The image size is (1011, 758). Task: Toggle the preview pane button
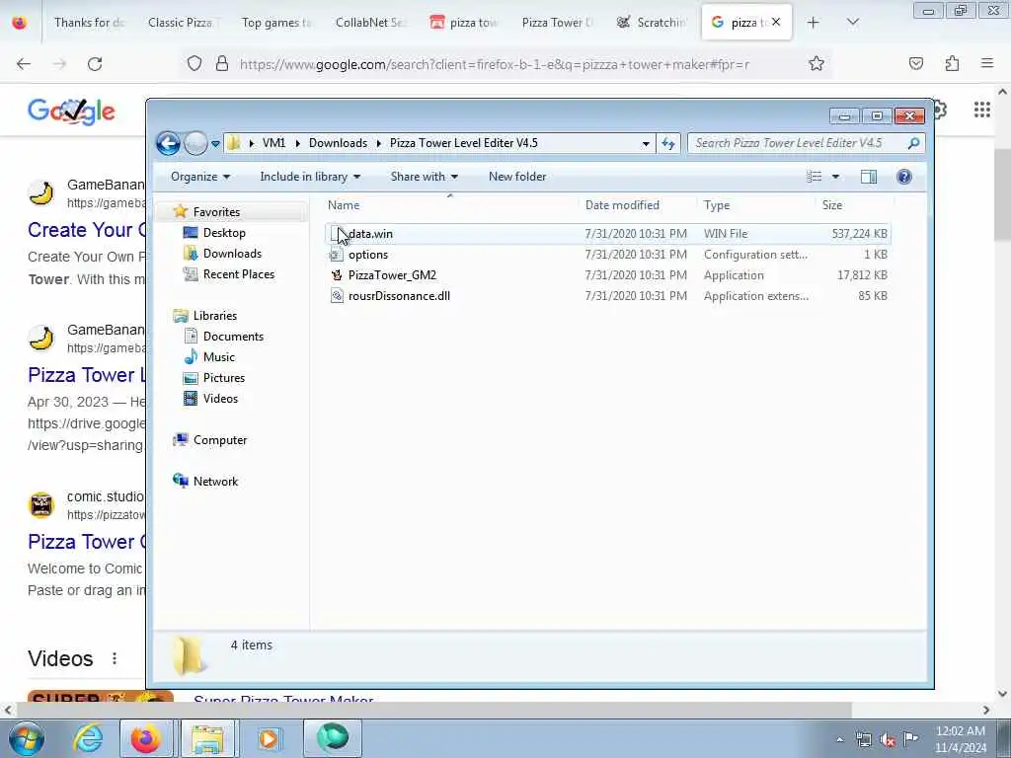point(869,177)
